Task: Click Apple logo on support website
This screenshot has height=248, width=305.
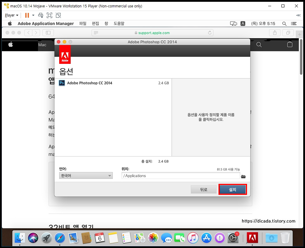Action: tap(11, 45)
